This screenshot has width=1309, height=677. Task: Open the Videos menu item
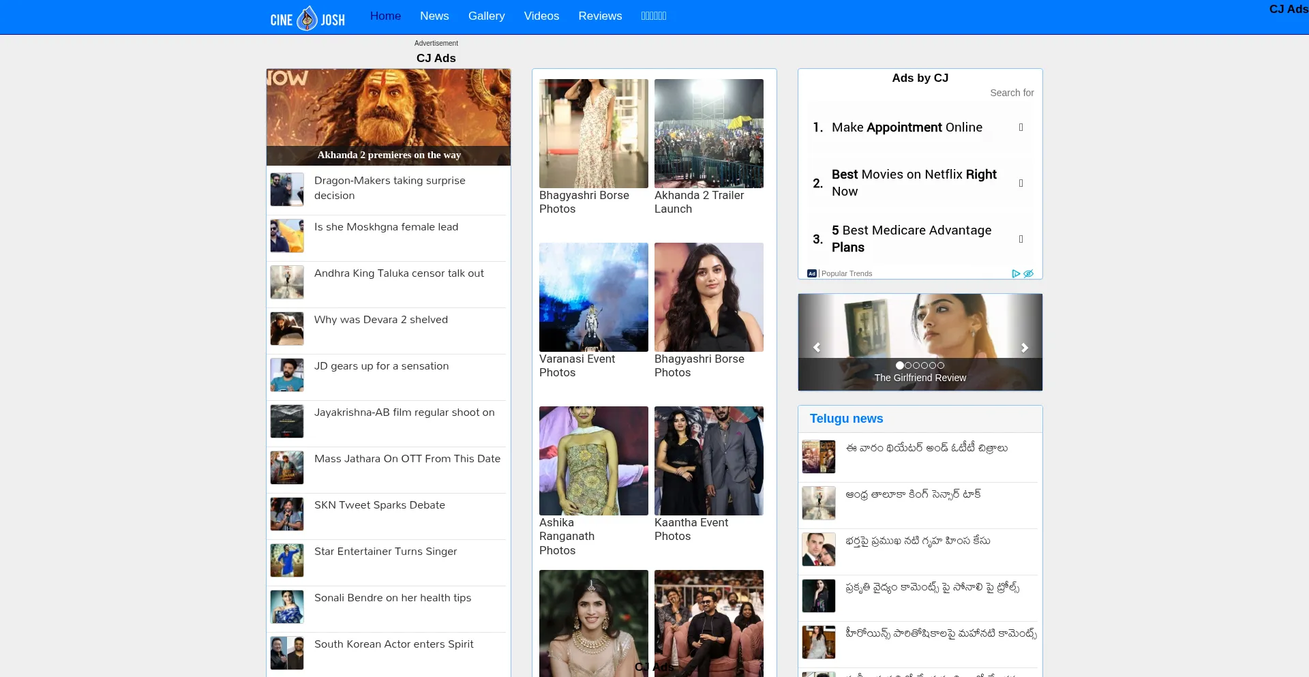[x=541, y=16]
